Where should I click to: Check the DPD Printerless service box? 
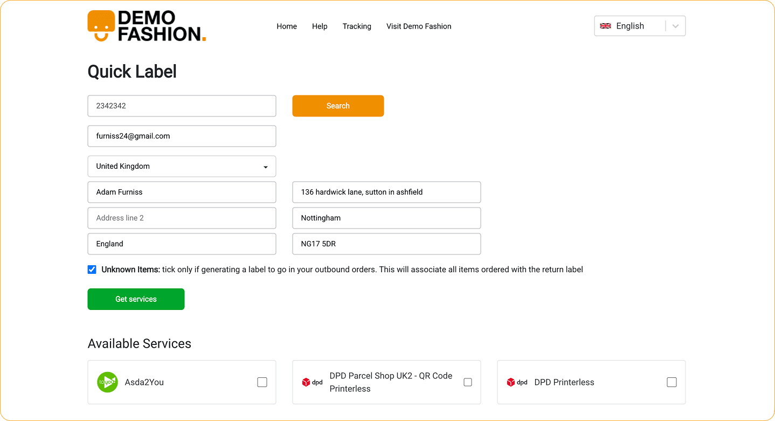click(672, 382)
